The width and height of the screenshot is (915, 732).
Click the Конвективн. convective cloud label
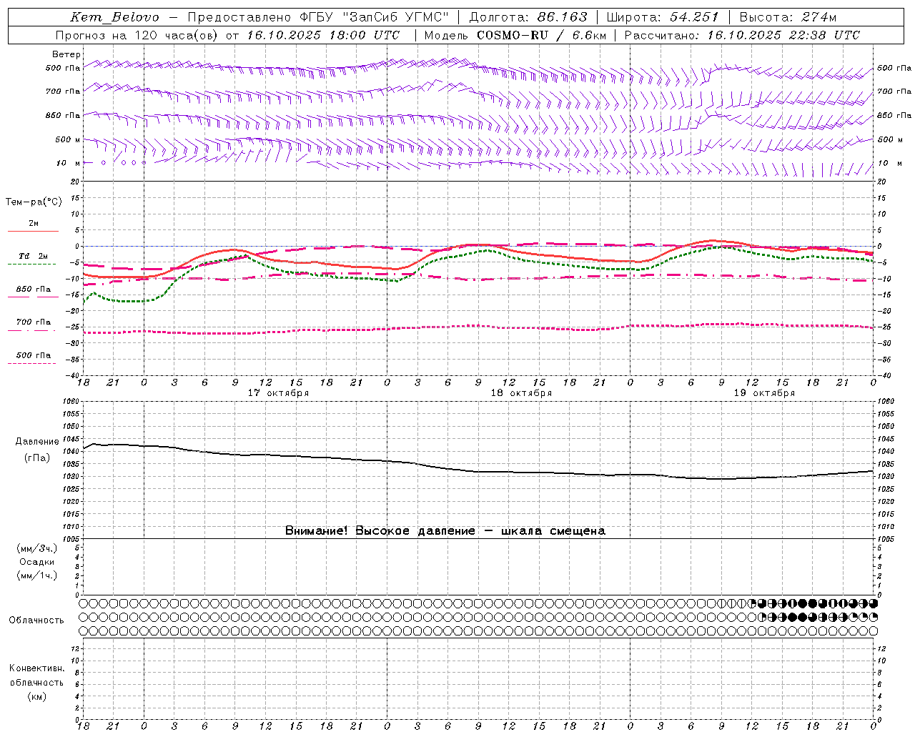(x=37, y=668)
